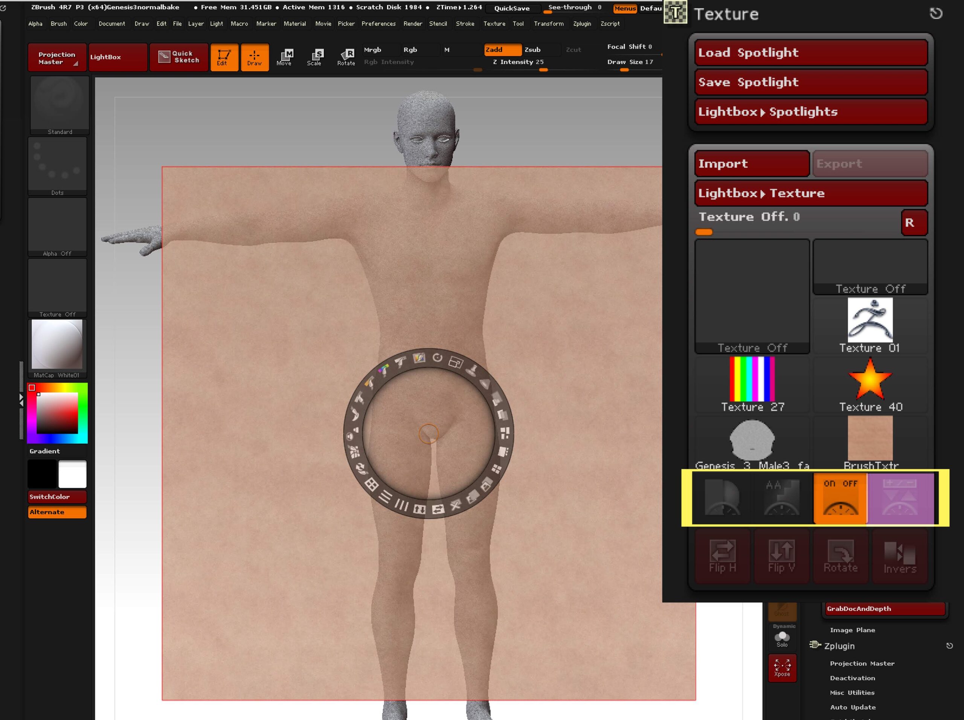Open the Lightbox Spotlights browser
The height and width of the screenshot is (720, 964).
(x=811, y=111)
